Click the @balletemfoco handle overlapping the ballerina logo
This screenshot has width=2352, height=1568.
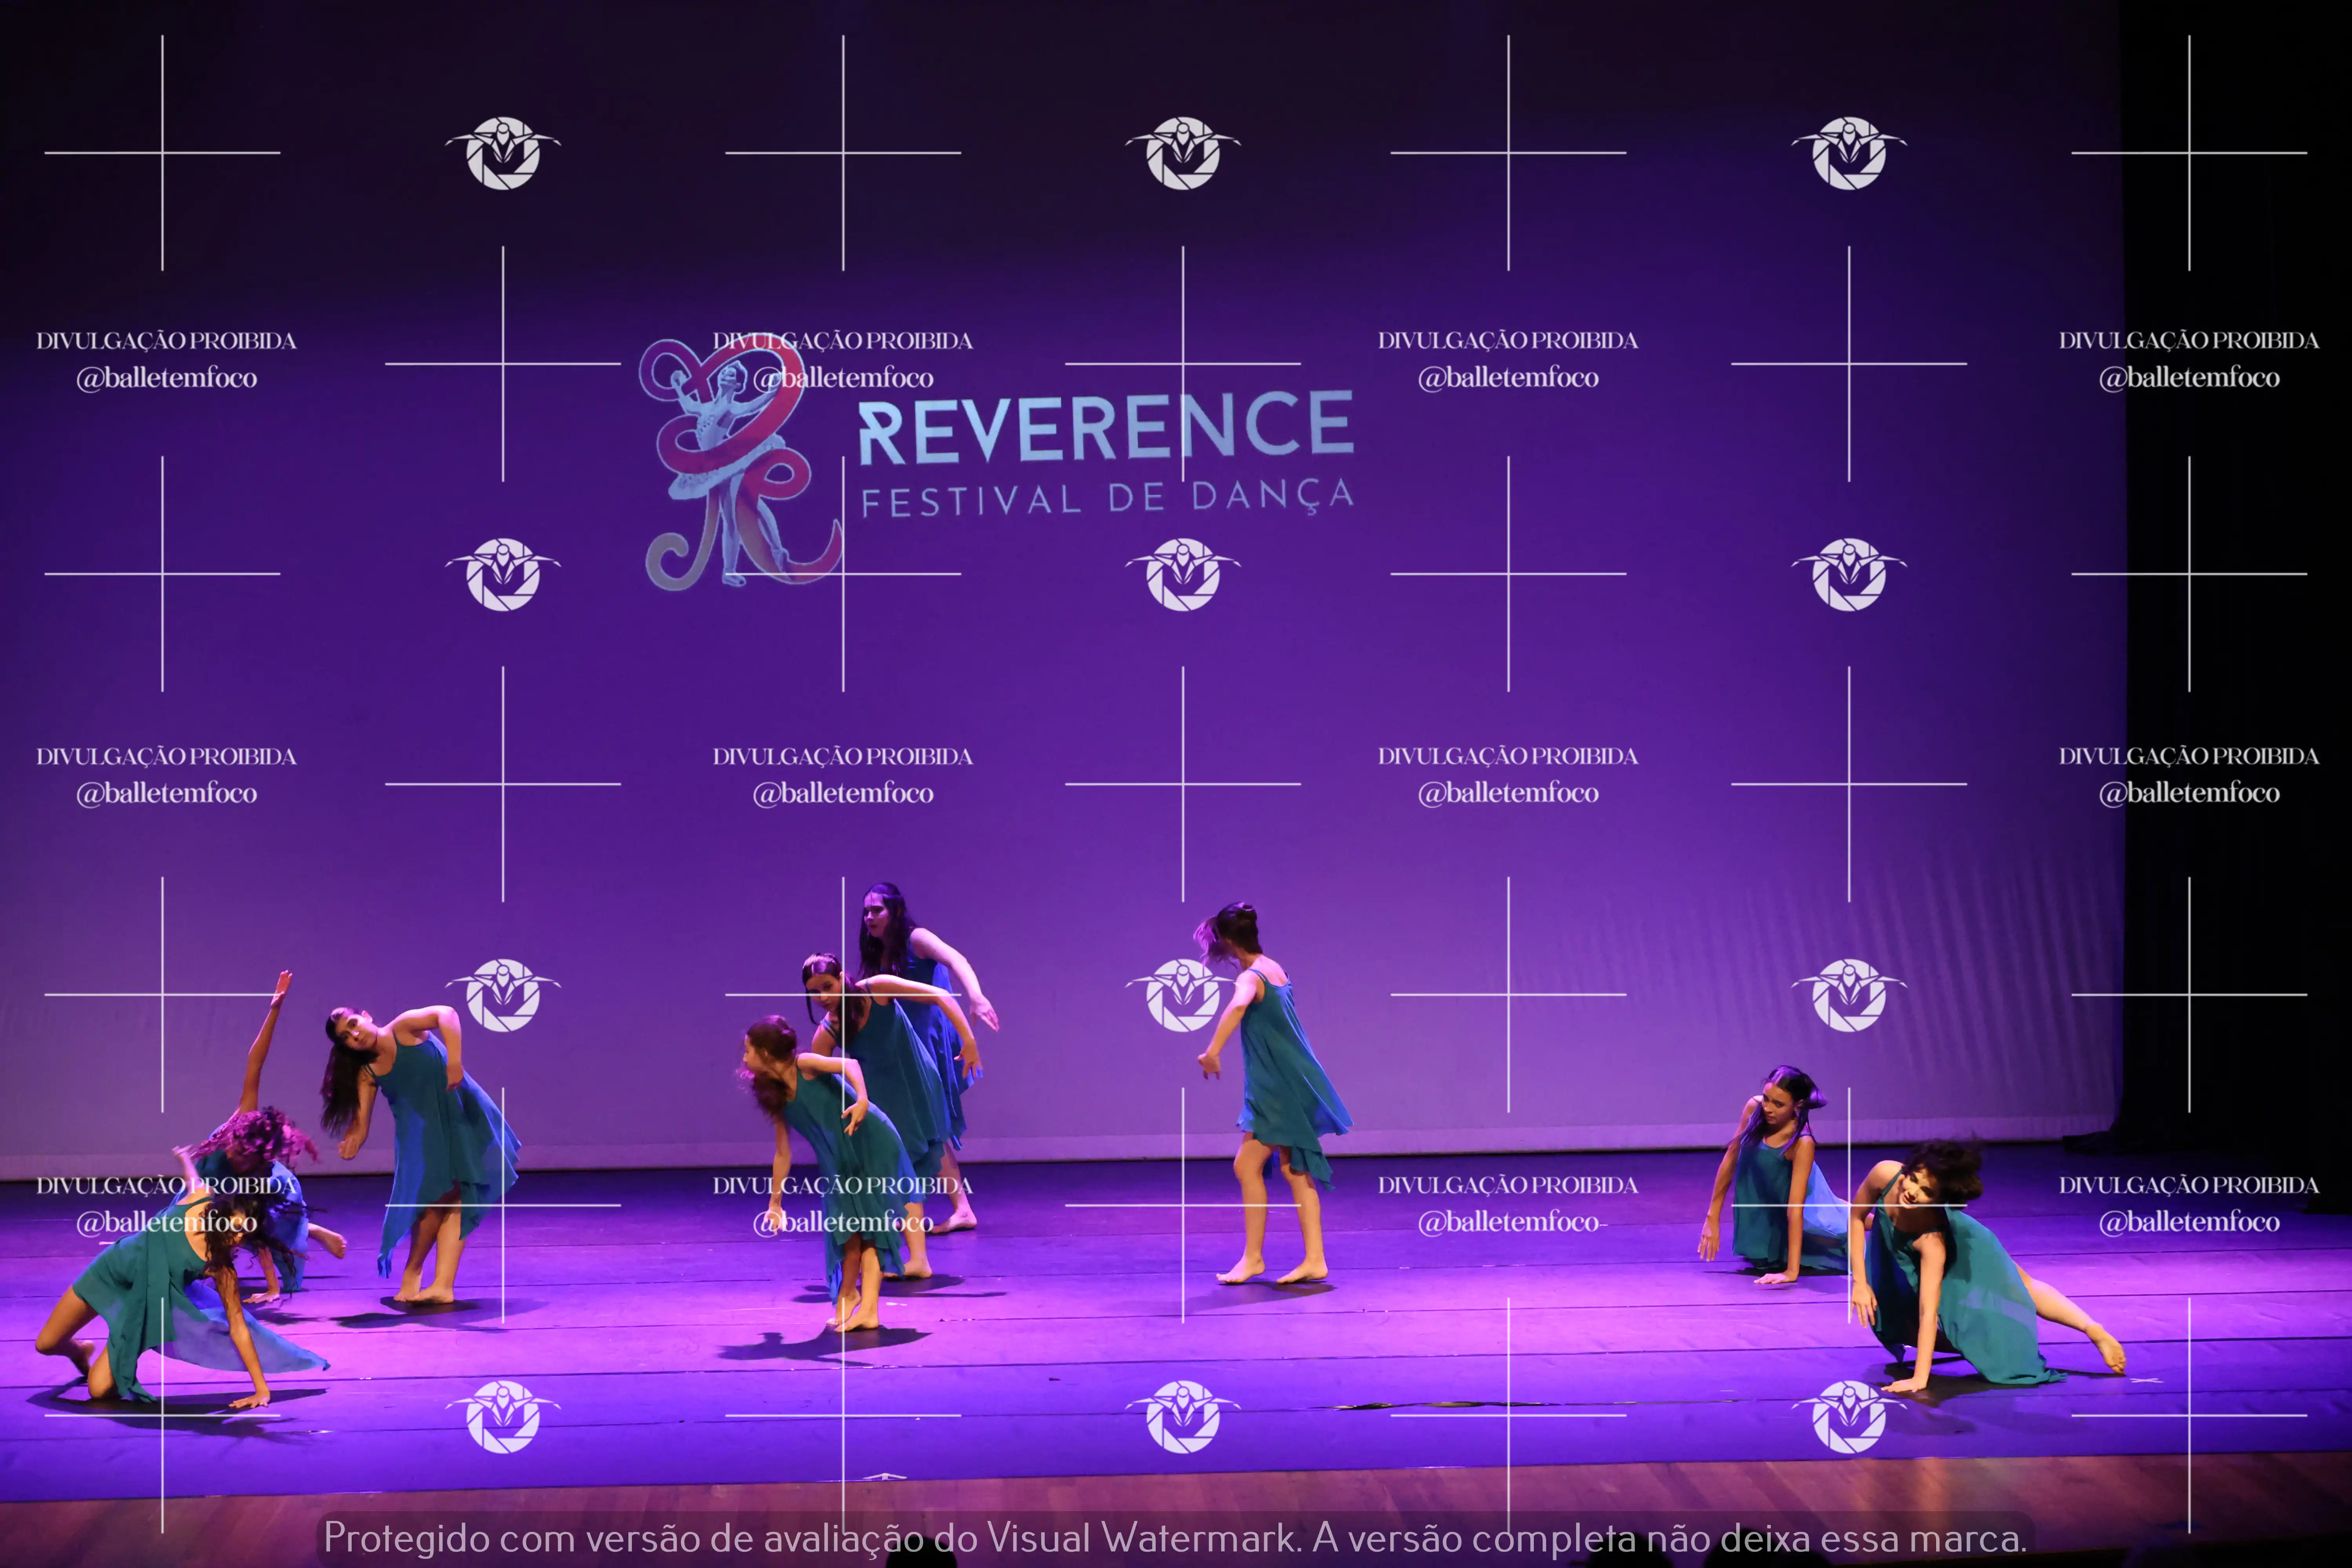click(x=843, y=378)
